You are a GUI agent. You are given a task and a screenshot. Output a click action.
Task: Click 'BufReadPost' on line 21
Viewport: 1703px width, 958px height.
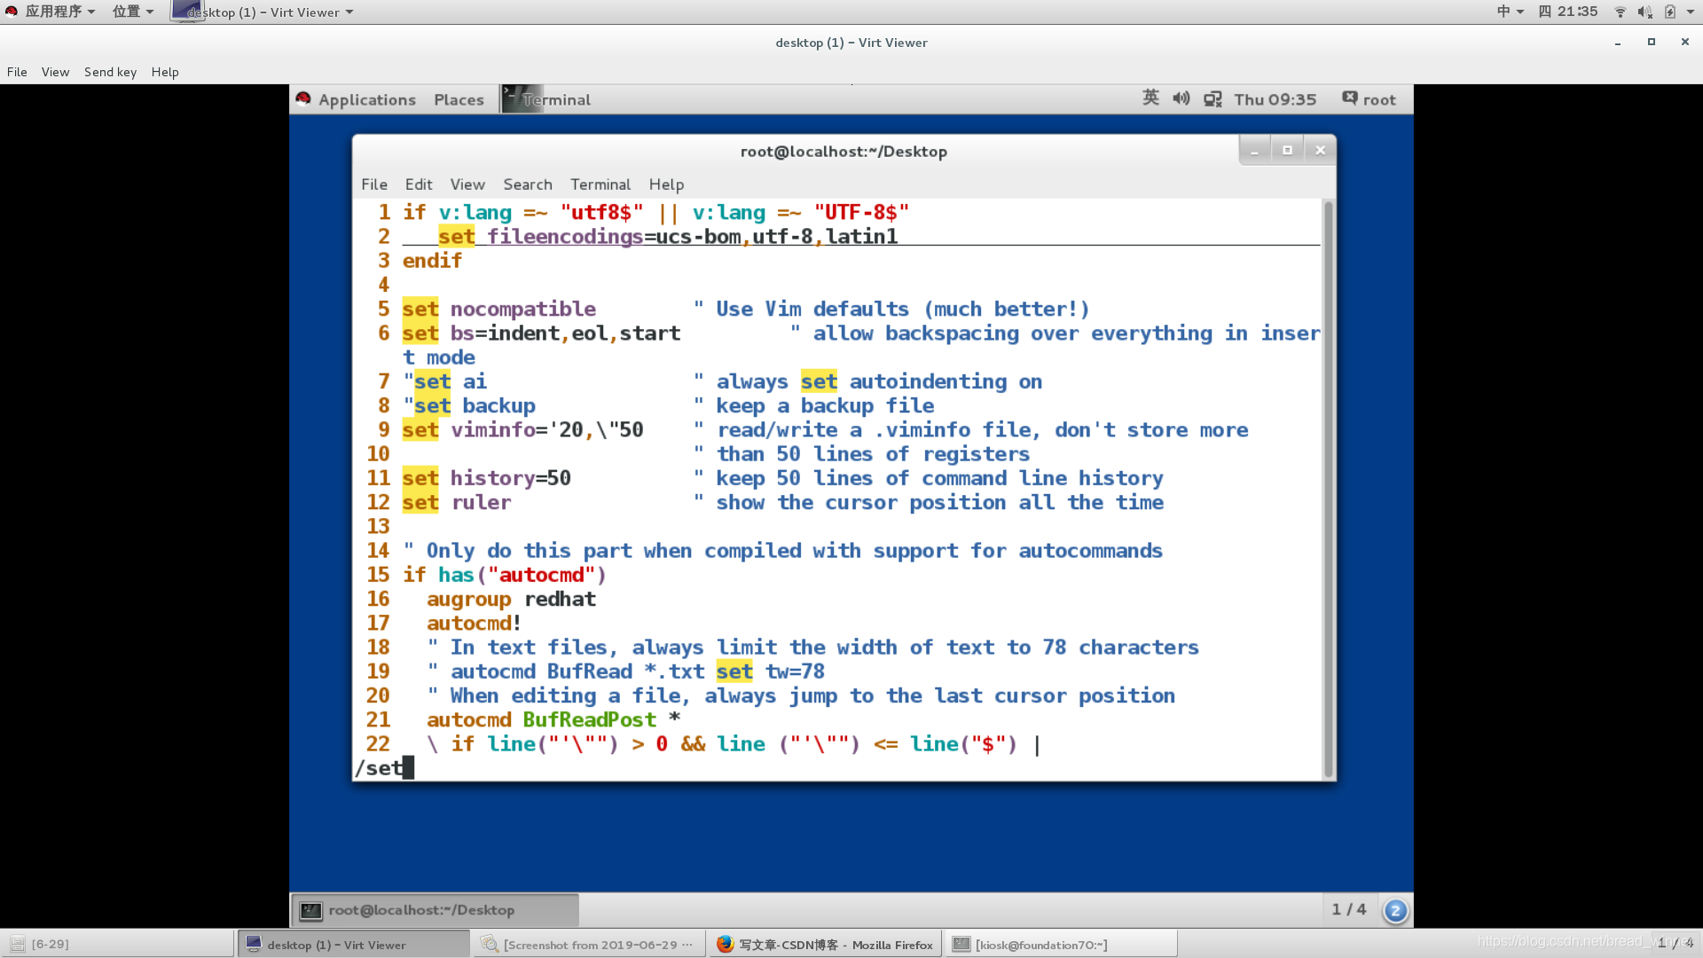click(x=590, y=720)
